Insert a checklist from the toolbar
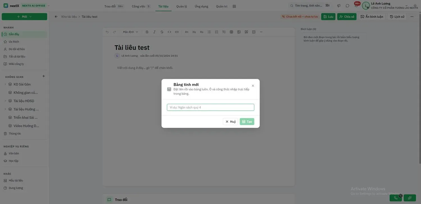421x204 pixels. (x=224, y=32)
